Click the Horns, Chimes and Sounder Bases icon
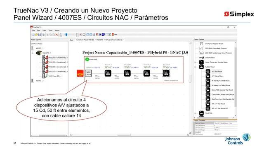Screen dimensions: 264x149 (201, 62)
